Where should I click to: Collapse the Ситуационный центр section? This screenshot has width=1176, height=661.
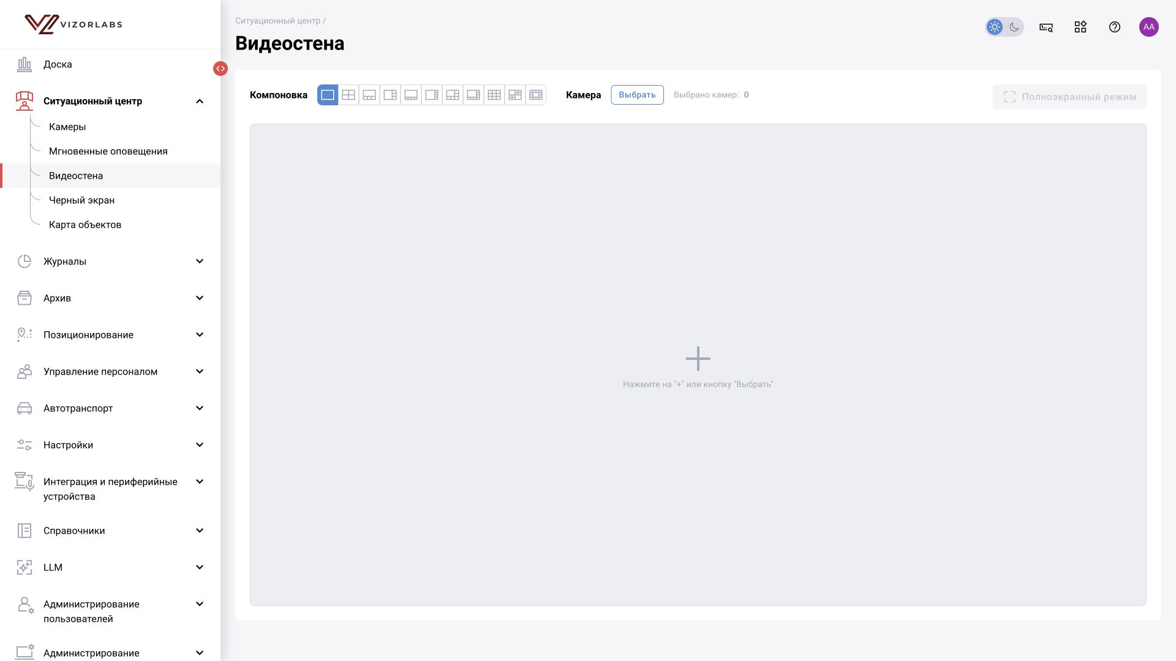(x=200, y=101)
